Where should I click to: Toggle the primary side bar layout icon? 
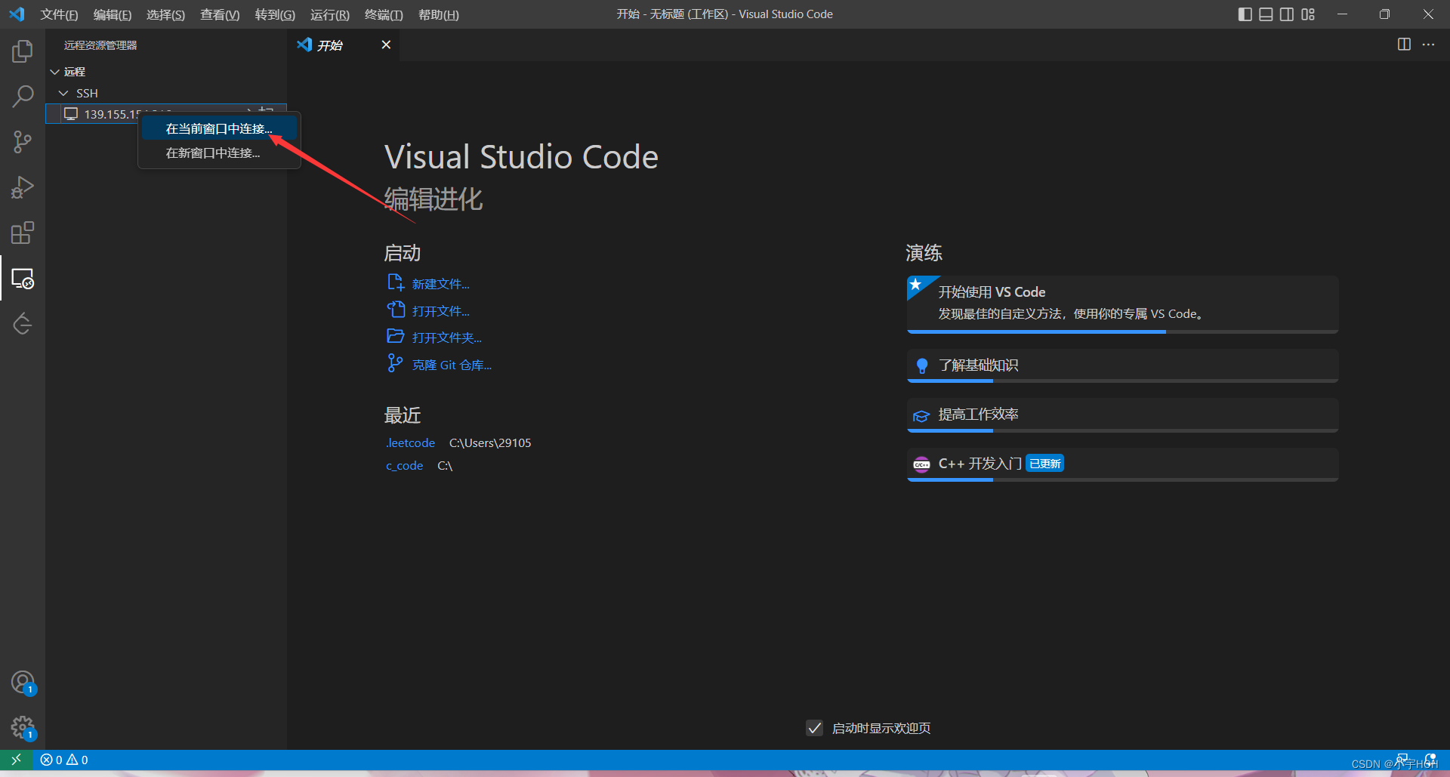click(x=1245, y=14)
